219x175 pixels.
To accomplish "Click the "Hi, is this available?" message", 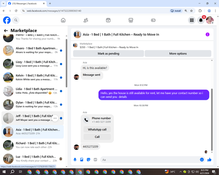I will [95, 68].
